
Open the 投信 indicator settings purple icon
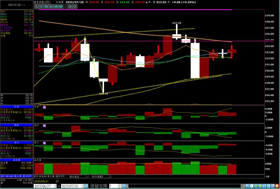[x=44, y=125]
